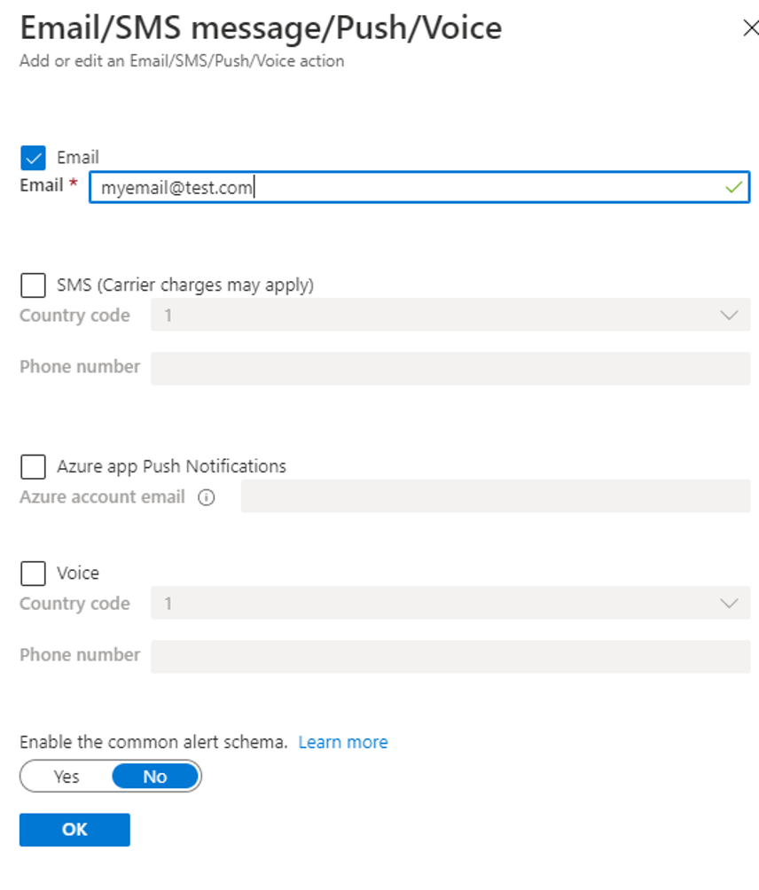Screen dimensions: 759x890
Task: Click the chevron arrow in SMS country code
Action: pyautogui.click(x=730, y=316)
